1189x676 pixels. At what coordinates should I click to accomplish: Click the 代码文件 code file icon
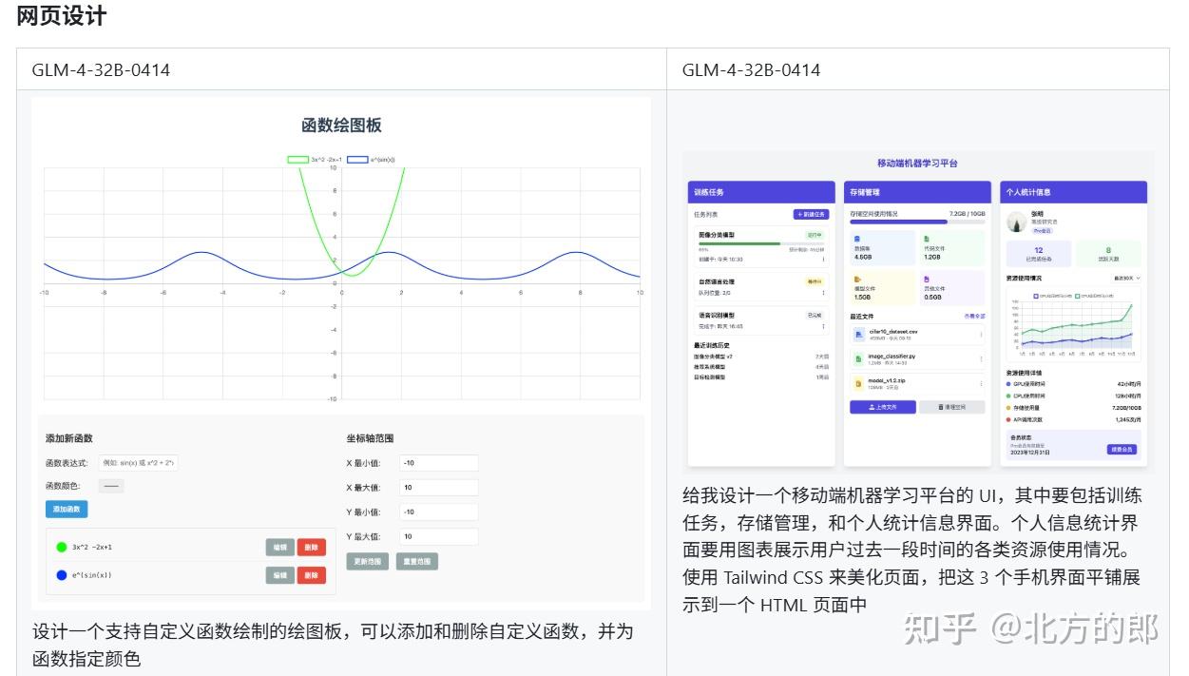tap(927, 237)
